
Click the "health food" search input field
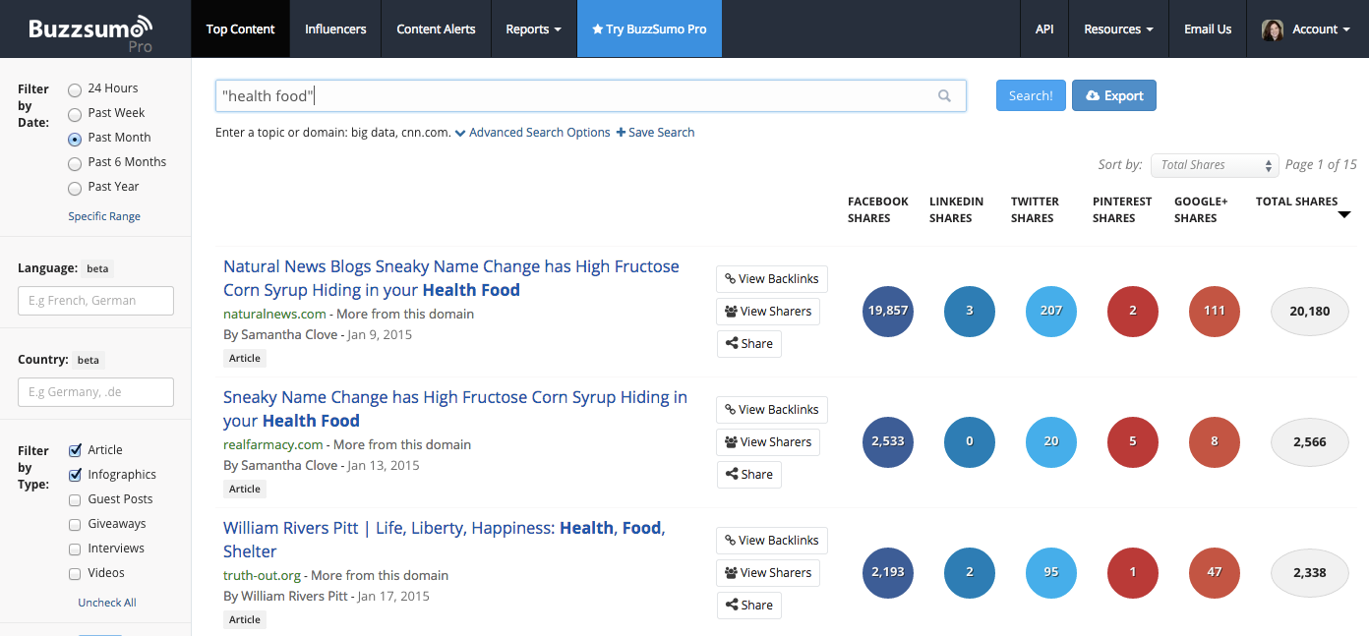tap(590, 95)
